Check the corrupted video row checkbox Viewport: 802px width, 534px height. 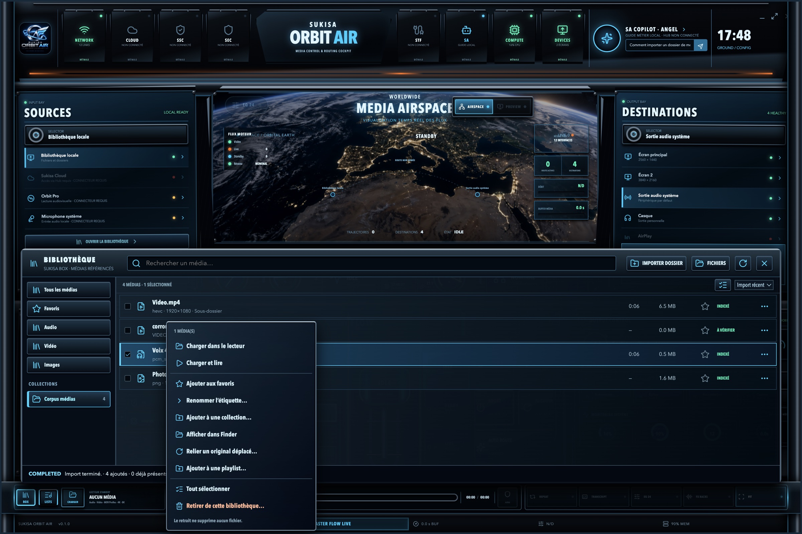(128, 330)
